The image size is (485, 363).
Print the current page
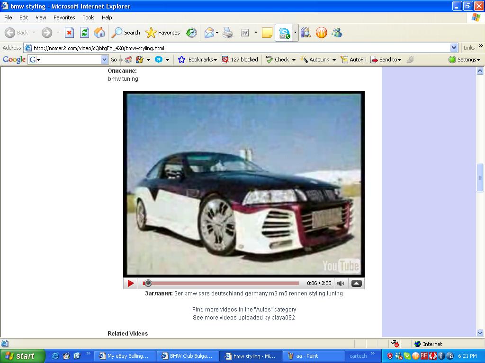(228, 33)
